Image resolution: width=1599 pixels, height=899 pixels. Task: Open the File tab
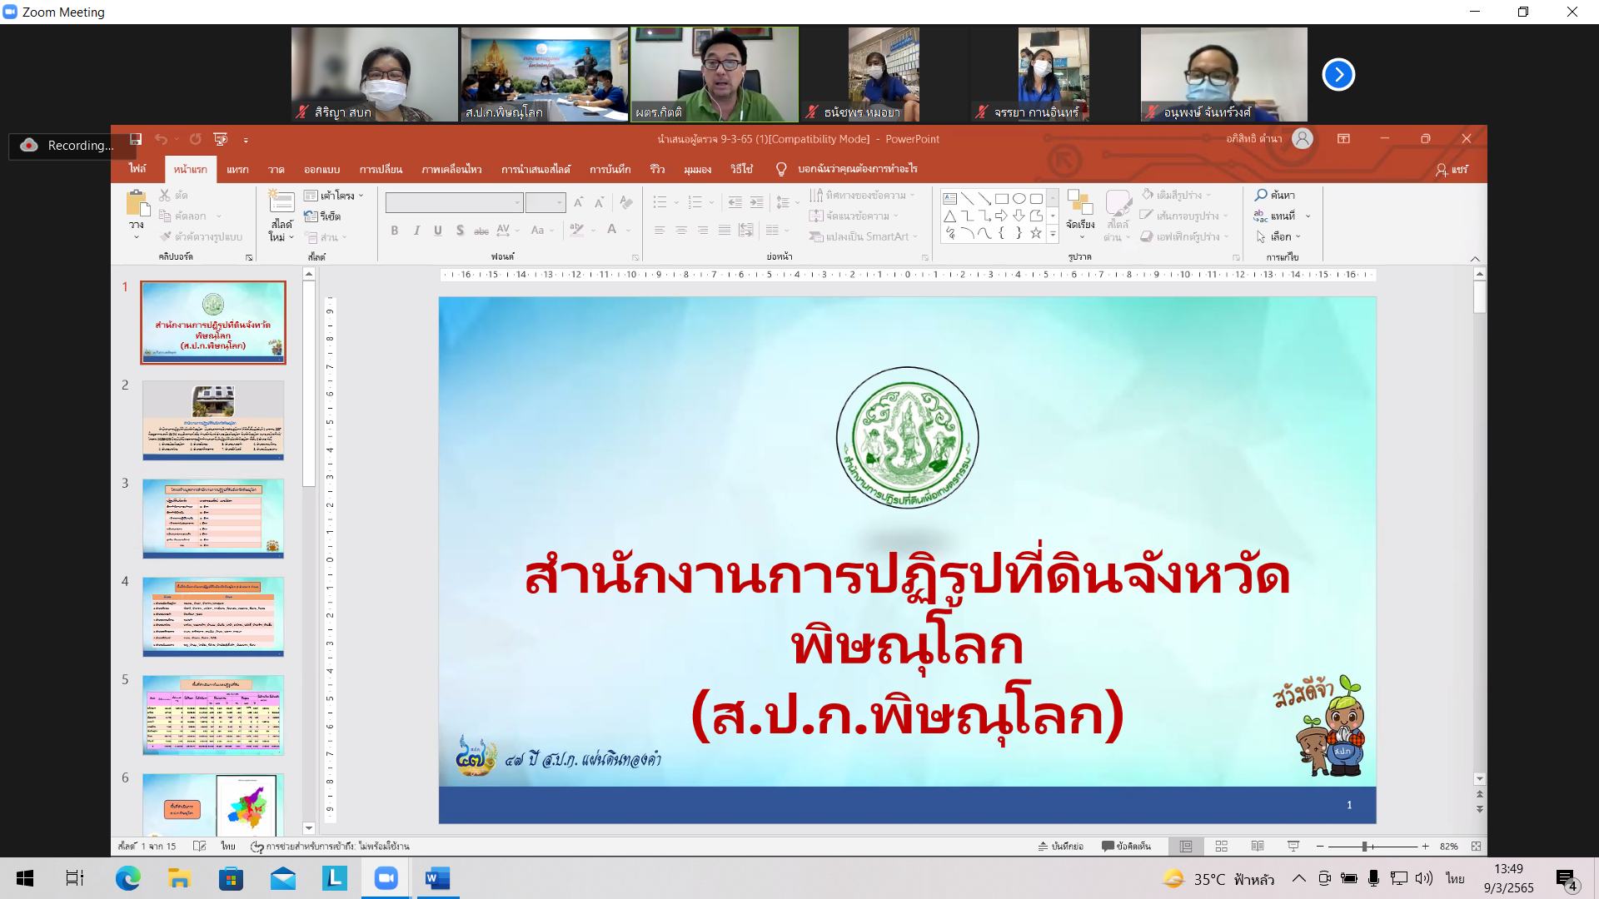[x=137, y=169]
